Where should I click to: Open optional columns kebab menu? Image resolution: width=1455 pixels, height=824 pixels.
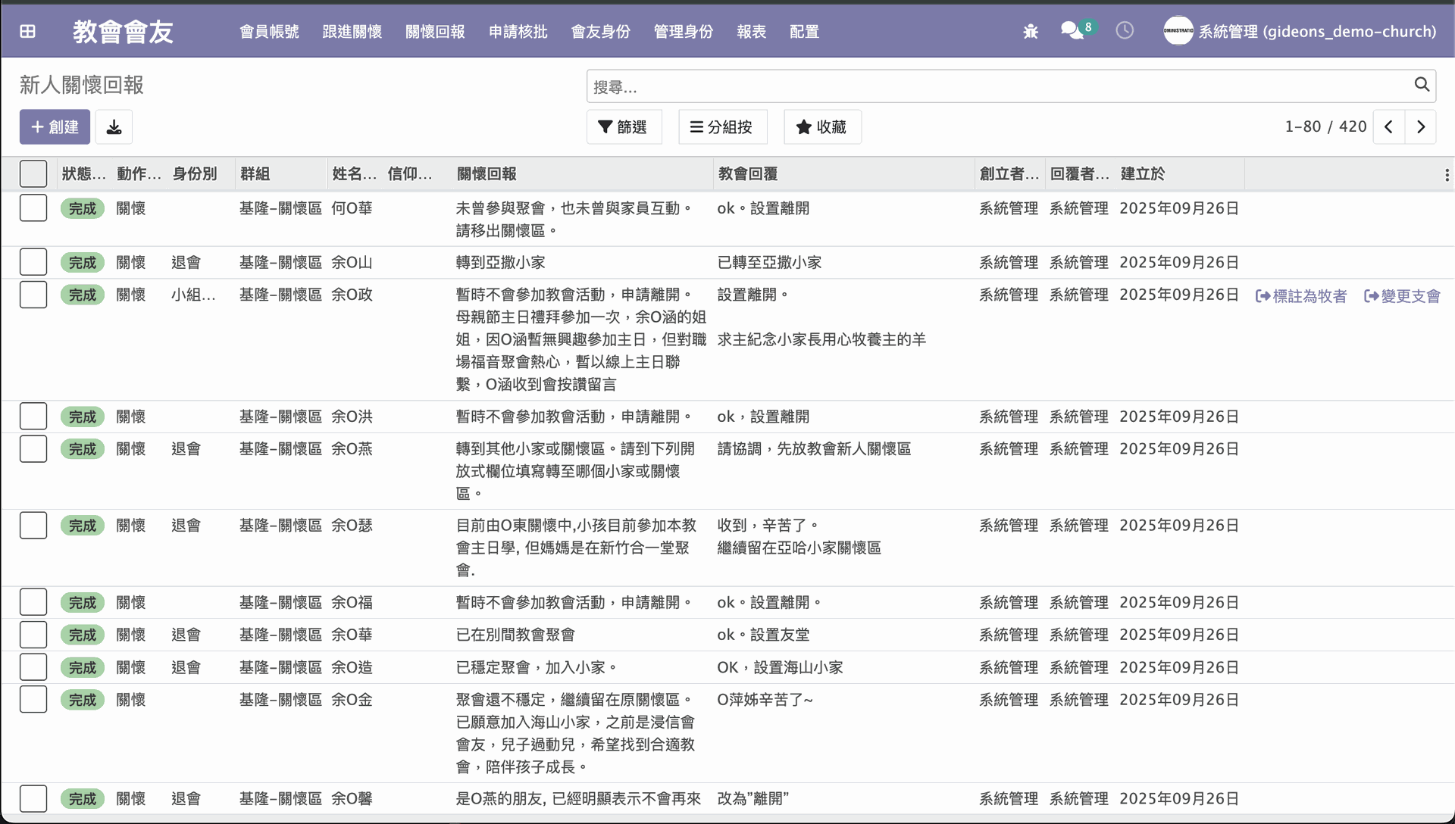(x=1446, y=175)
